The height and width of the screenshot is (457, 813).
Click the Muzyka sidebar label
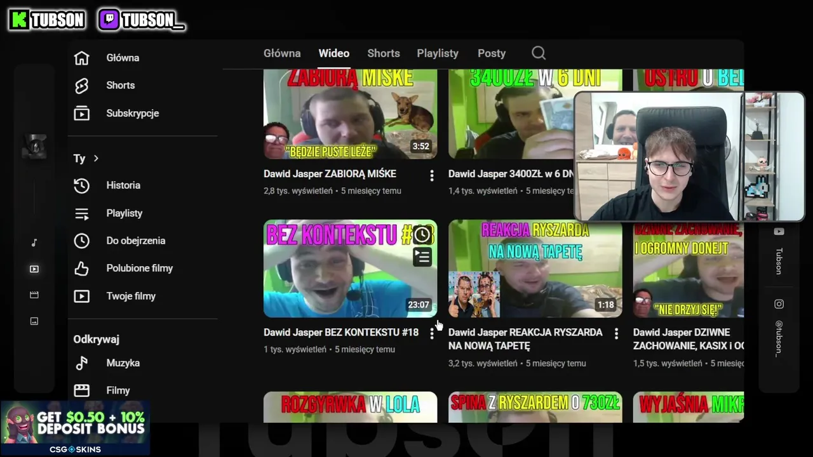tap(123, 363)
